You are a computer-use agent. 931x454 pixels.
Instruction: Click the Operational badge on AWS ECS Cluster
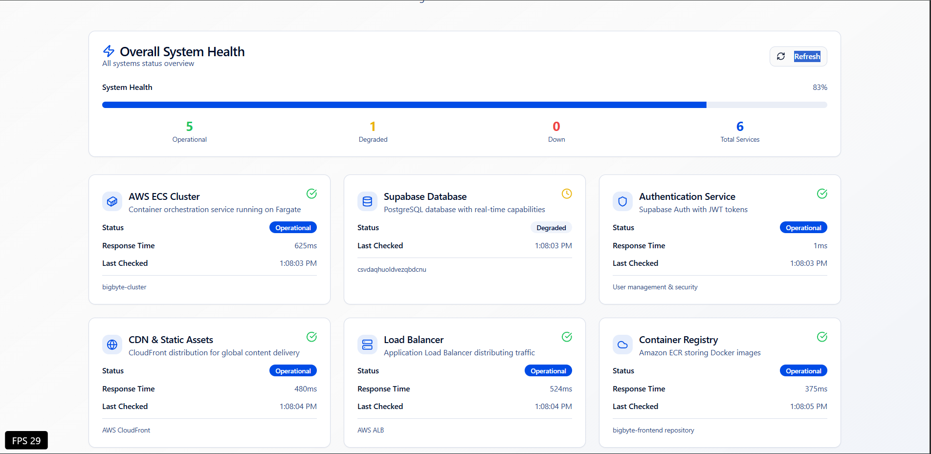(x=293, y=228)
